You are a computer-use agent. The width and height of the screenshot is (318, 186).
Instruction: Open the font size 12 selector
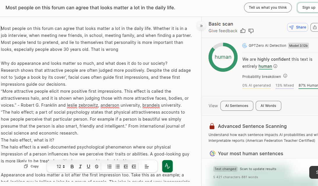tap(61, 167)
